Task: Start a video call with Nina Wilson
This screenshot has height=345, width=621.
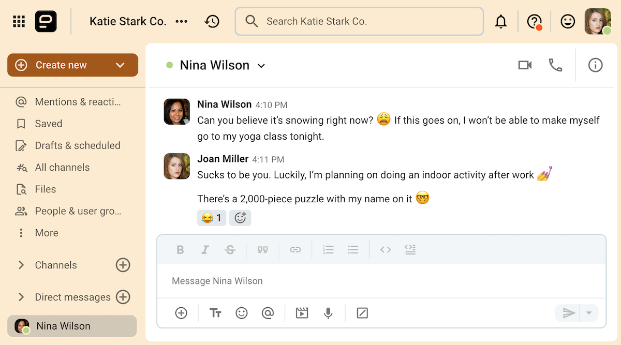Action: point(525,65)
